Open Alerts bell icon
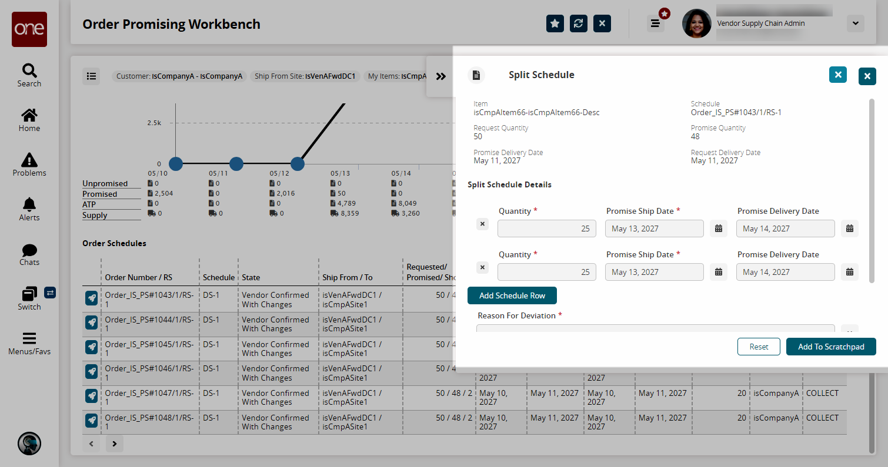888x467 pixels. [29, 204]
